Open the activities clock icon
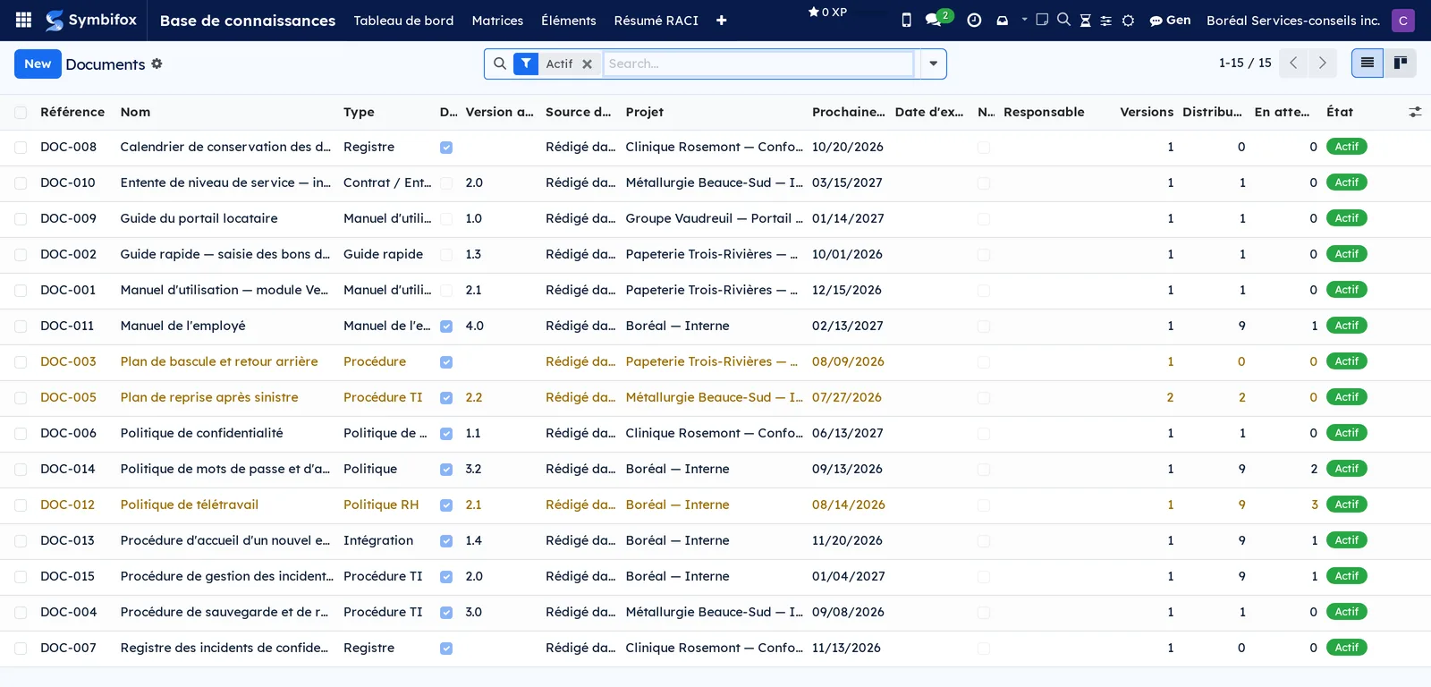 [975, 20]
